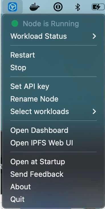The image size is (105, 209).
Task: Click the battery charging icon
Action: click(x=98, y=7)
